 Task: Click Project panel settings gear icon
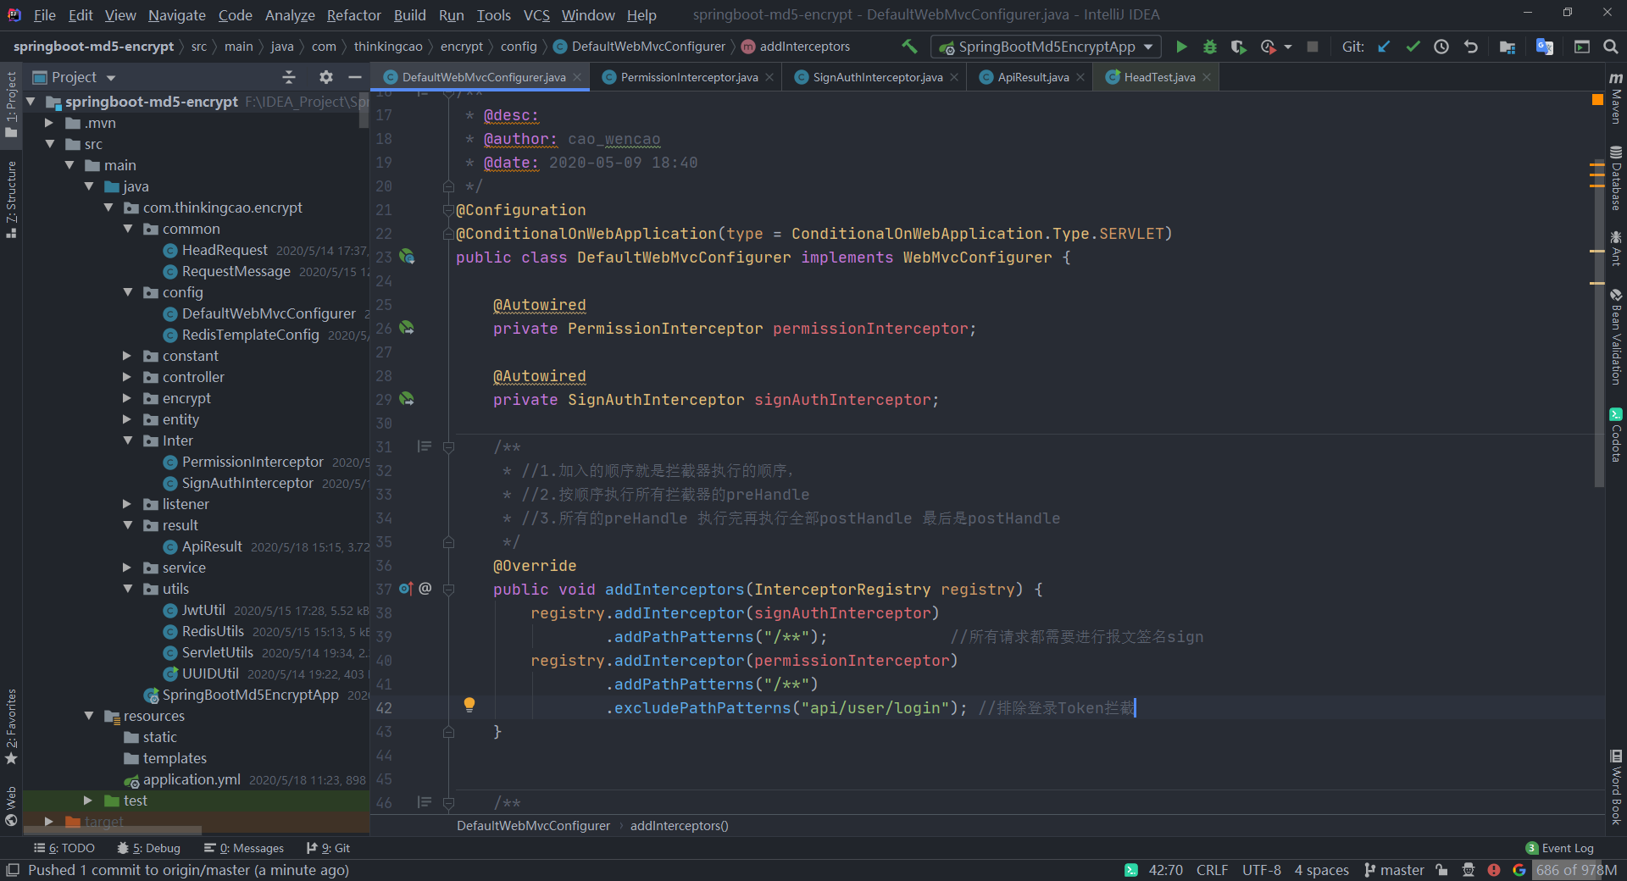[x=326, y=77]
